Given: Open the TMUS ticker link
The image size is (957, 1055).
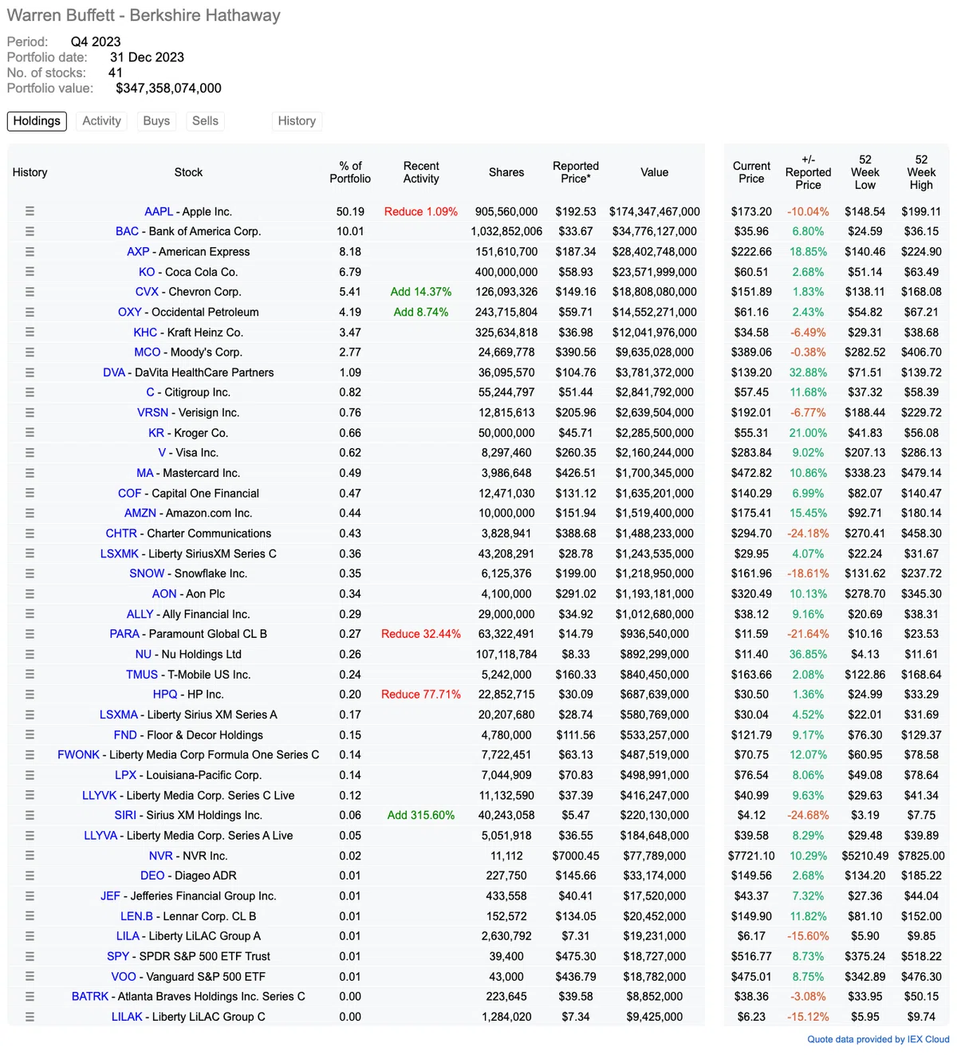Looking at the screenshot, I should click(x=142, y=675).
